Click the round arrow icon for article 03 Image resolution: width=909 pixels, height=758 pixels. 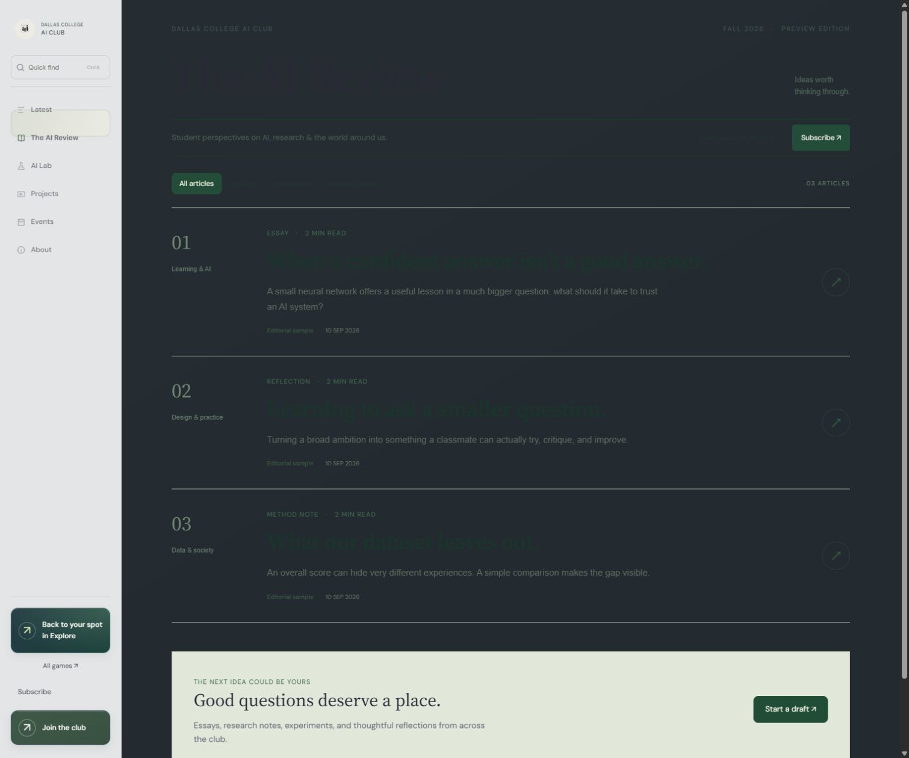tap(836, 555)
